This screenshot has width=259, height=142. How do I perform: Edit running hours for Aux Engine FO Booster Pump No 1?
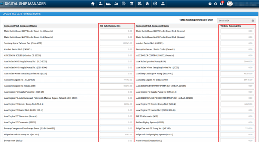click(x=117, y=104)
